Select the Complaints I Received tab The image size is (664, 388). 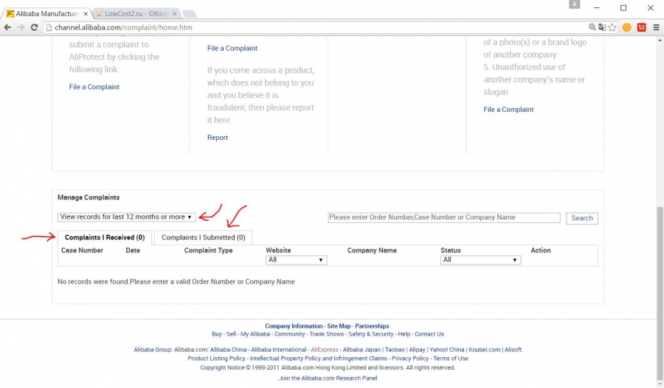(105, 238)
